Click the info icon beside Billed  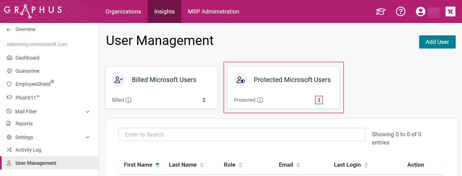(128, 100)
